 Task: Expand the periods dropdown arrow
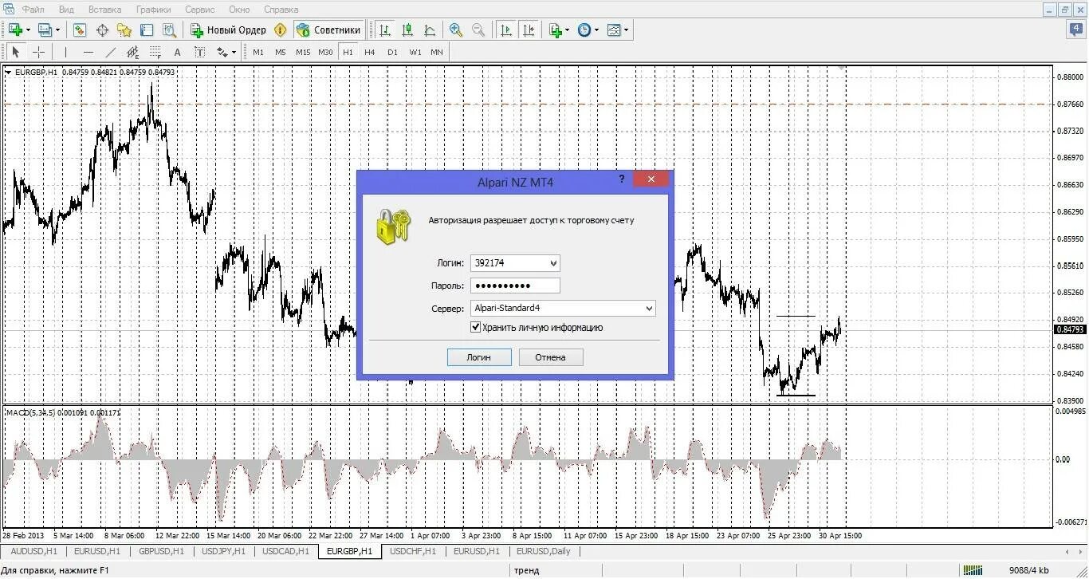coord(596,30)
